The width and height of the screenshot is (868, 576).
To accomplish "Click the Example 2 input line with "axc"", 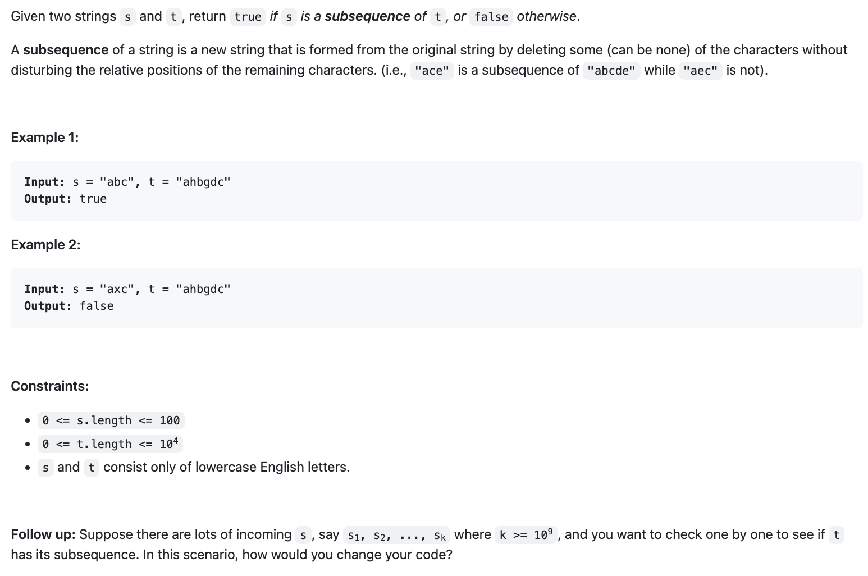I will (x=127, y=289).
